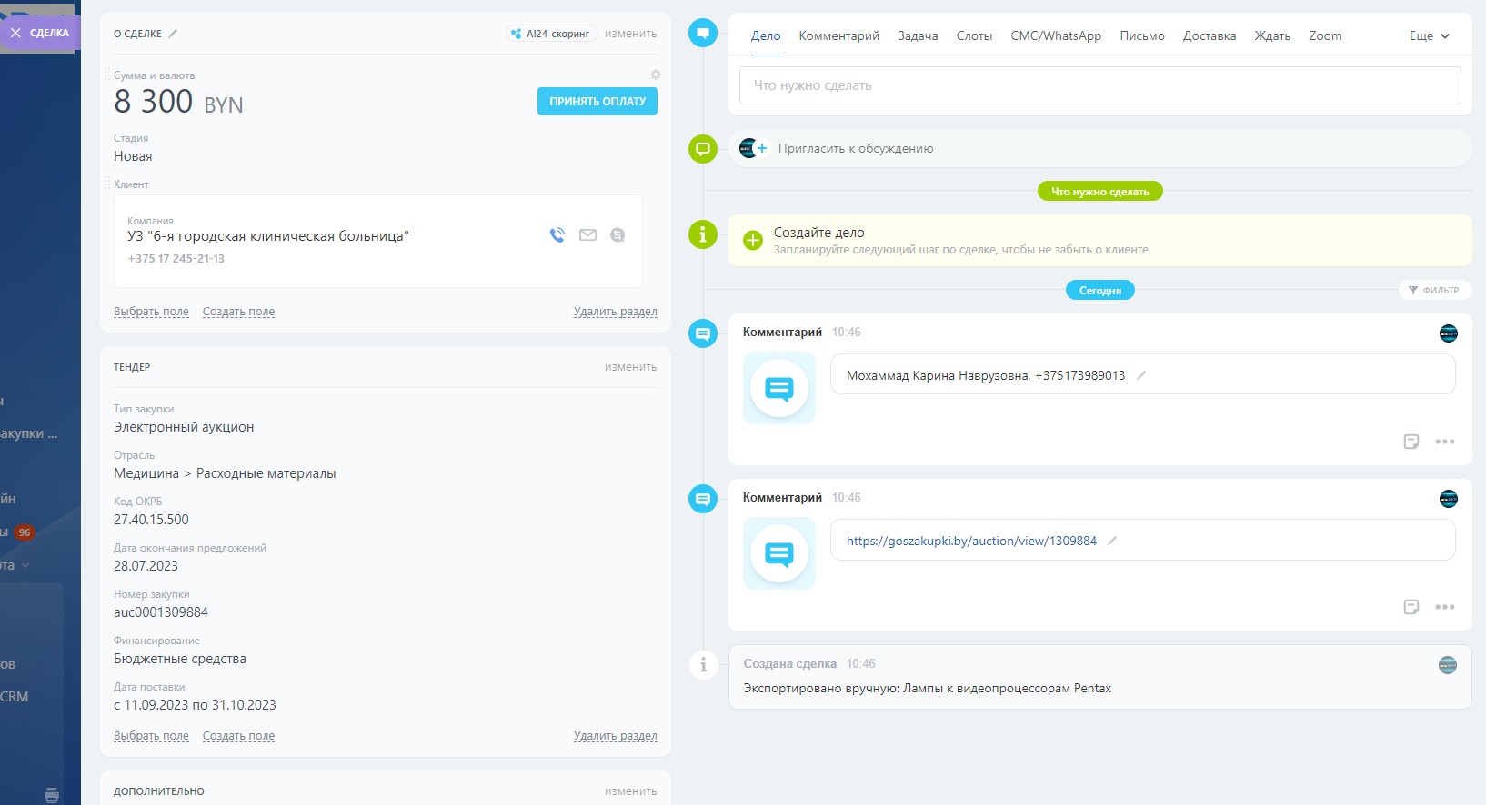
Task: Click the green plus icon beside Создайте дело
Action: click(753, 240)
